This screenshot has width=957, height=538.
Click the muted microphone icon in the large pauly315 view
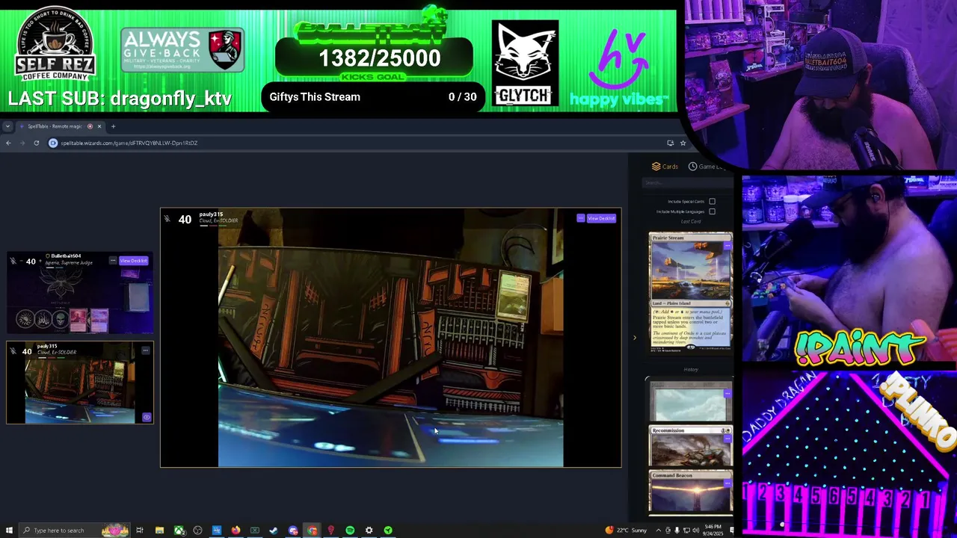pyautogui.click(x=167, y=219)
